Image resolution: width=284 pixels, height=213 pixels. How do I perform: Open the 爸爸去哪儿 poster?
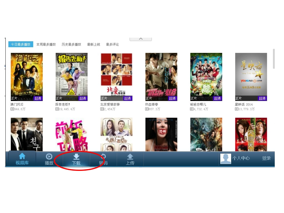coord(206,77)
